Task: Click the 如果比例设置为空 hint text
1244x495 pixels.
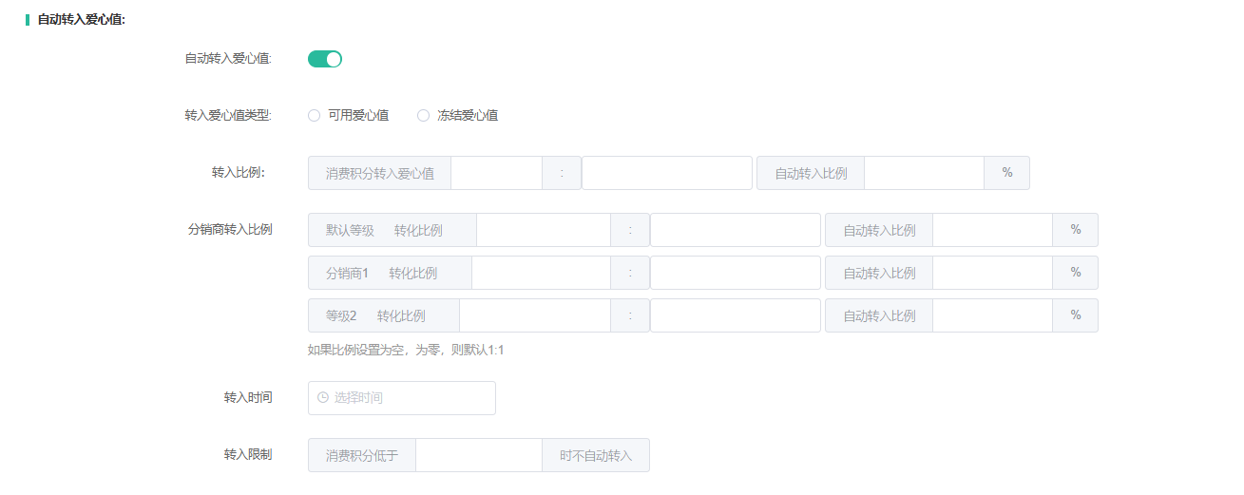Action: coord(406,350)
